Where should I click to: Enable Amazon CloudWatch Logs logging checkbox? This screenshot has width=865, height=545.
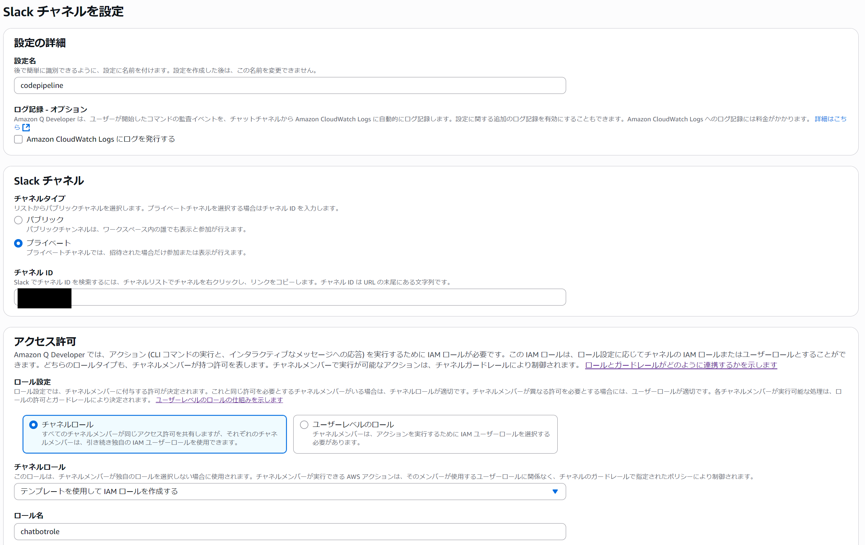18,139
